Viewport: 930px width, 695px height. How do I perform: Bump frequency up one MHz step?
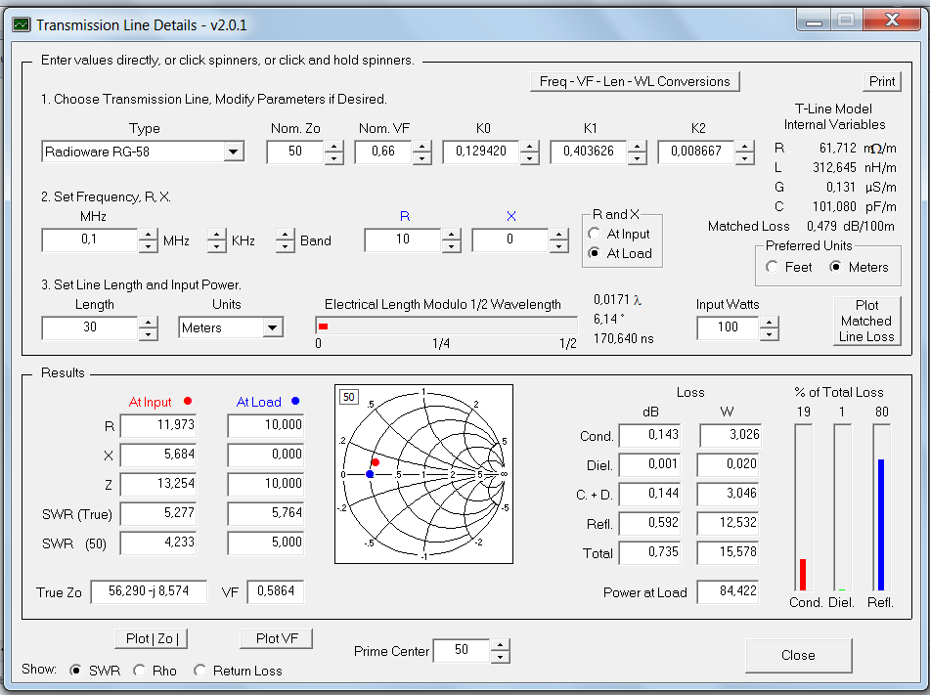coord(149,235)
